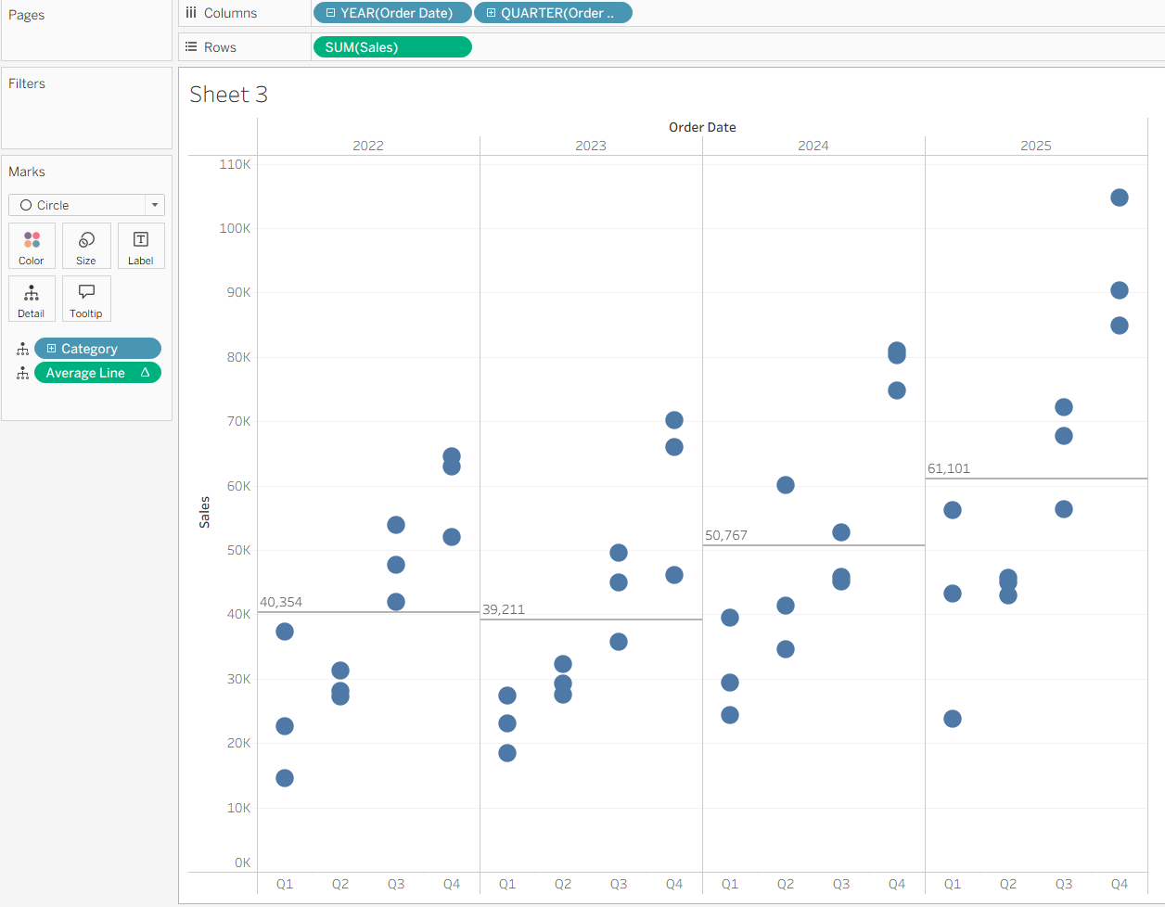Open the Color marks card
Screen dimensions: 1165x907
pyautogui.click(x=32, y=246)
